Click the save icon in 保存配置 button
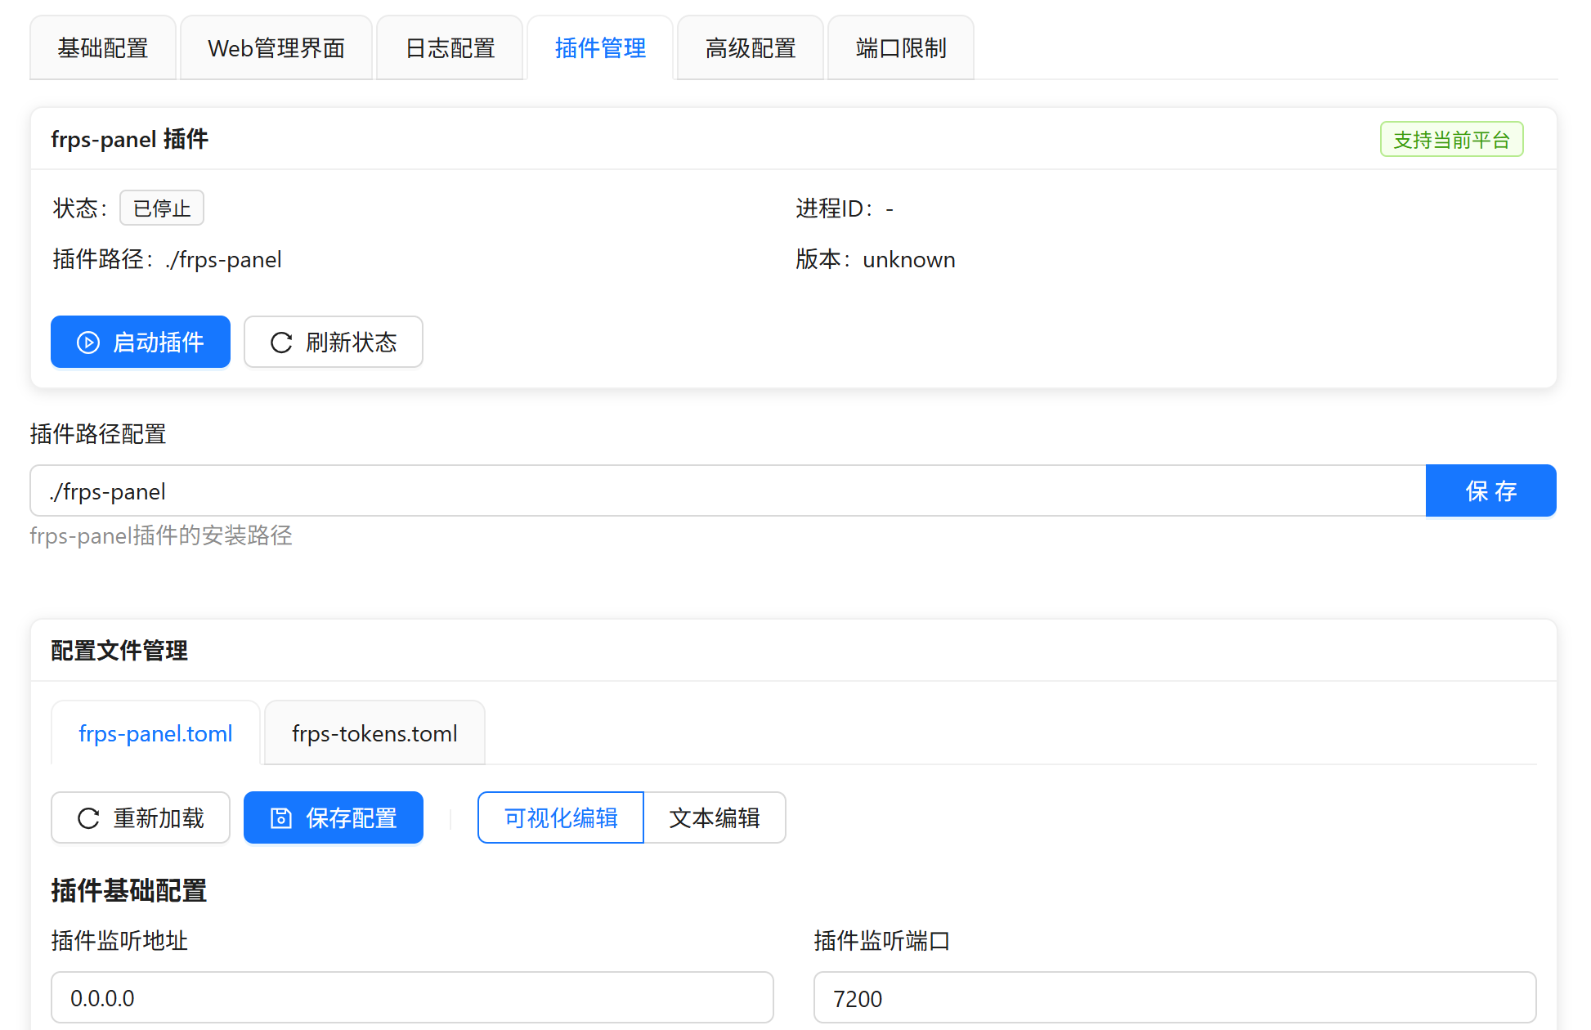 click(x=280, y=817)
